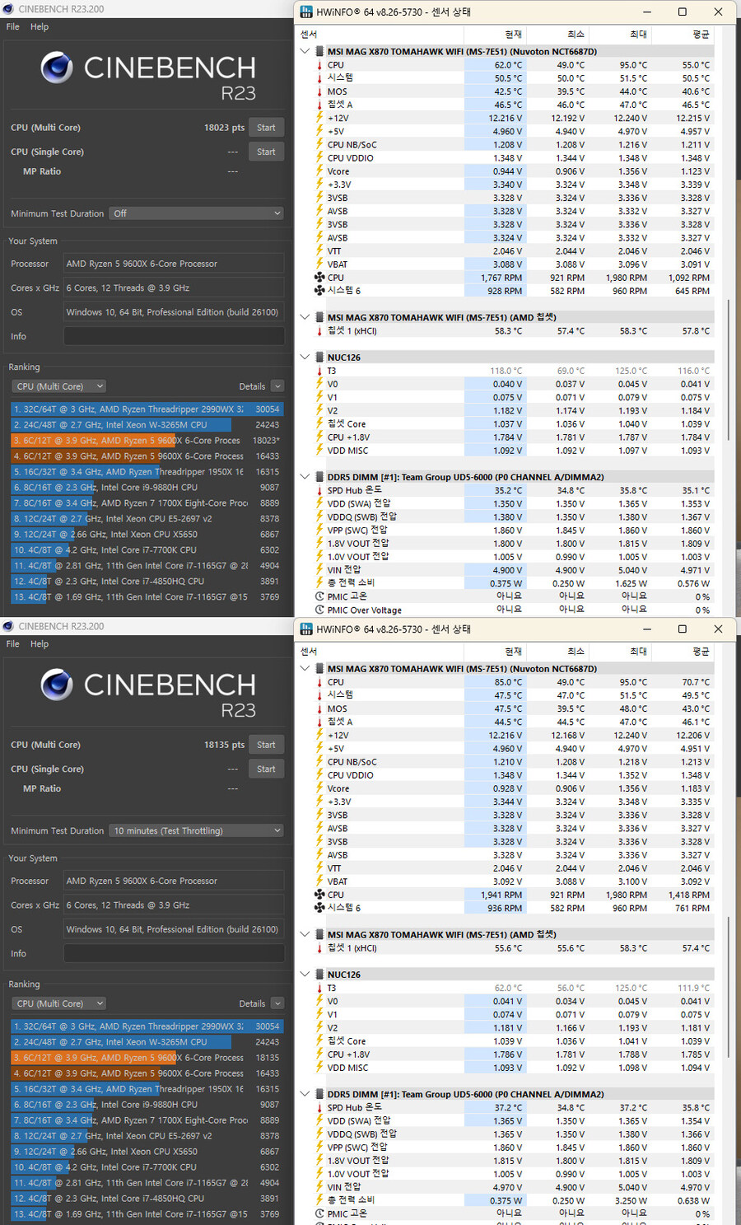Click thermometer icon of CPU 85.0 °C row
Screen dimensions: 741x1225
point(319,682)
